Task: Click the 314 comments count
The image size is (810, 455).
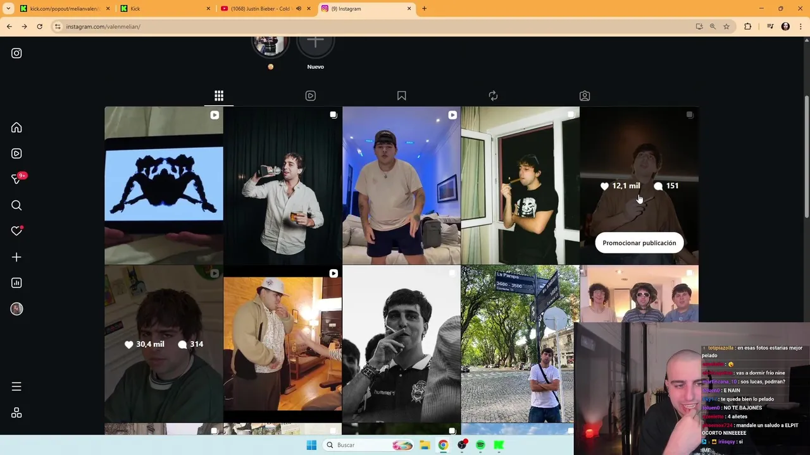Action: (x=190, y=344)
